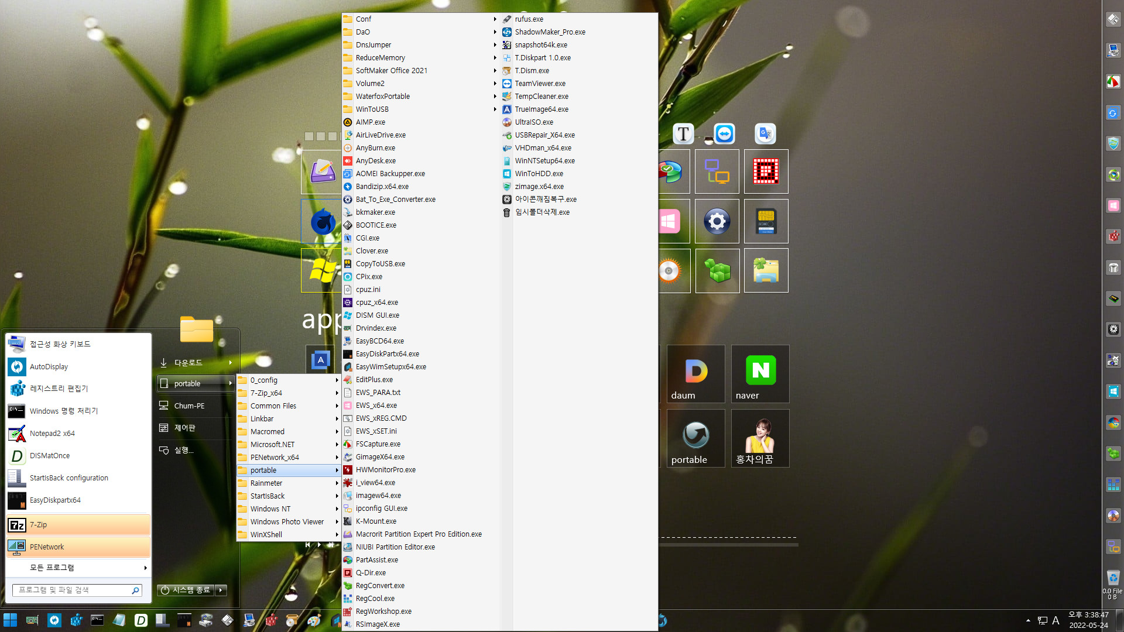The image size is (1124, 632).
Task: Expand the Conf folder submenu
Action: 420,19
